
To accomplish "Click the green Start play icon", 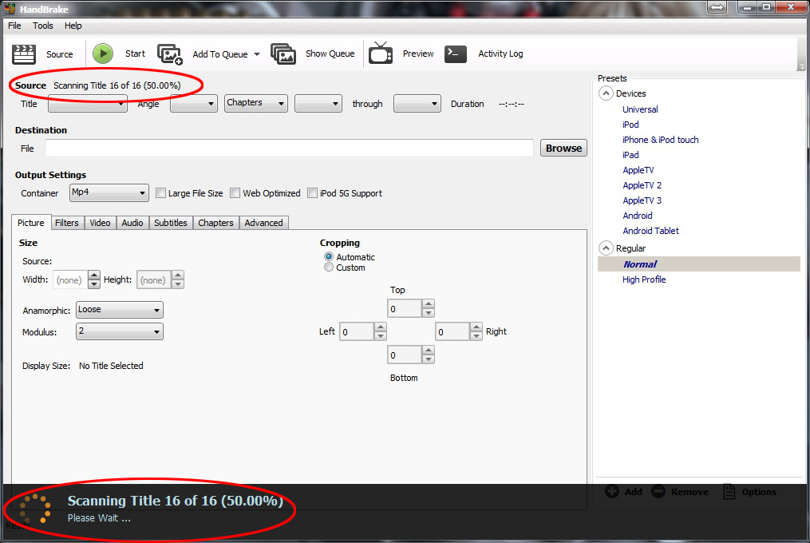I will pos(103,54).
